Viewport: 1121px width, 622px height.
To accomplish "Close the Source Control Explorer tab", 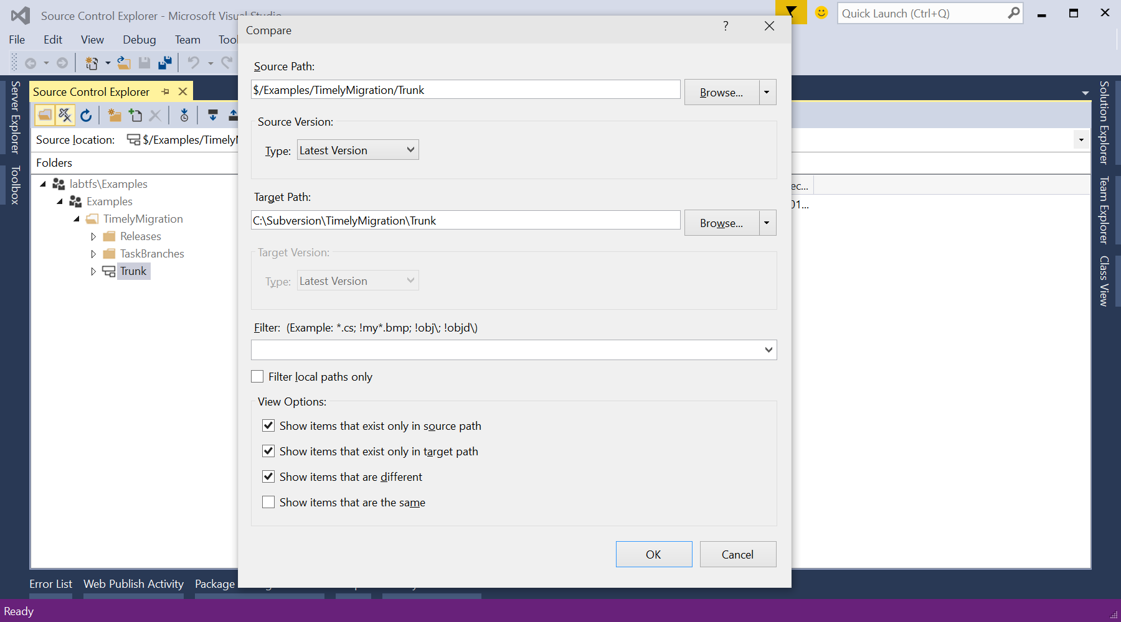I will pyautogui.click(x=182, y=91).
